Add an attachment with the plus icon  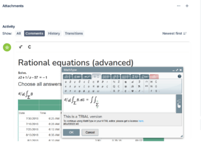pyautogui.click(x=187, y=6)
